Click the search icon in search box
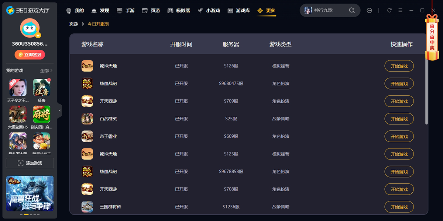The width and height of the screenshot is (443, 221). coord(352,11)
